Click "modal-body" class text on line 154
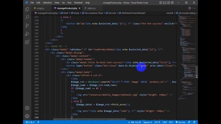This screenshot has width=221, height=124. point(83,72)
